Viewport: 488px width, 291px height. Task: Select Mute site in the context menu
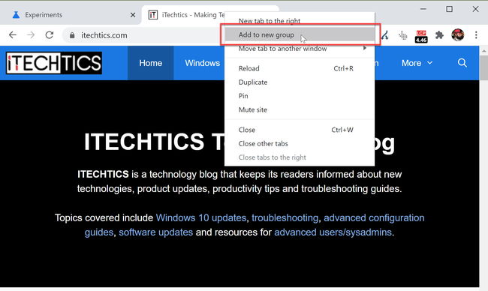pos(300,109)
